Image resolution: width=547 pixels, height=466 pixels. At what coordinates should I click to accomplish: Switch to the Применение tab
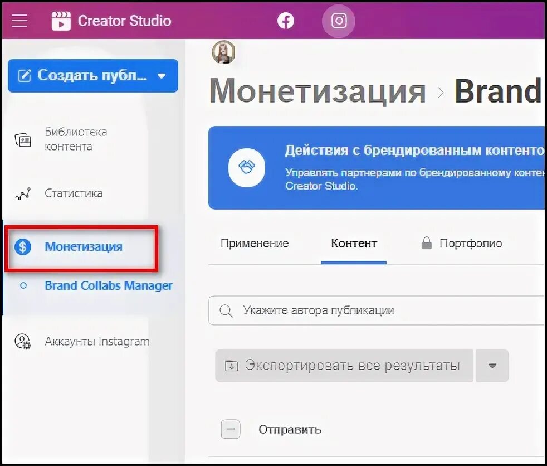pyautogui.click(x=255, y=243)
